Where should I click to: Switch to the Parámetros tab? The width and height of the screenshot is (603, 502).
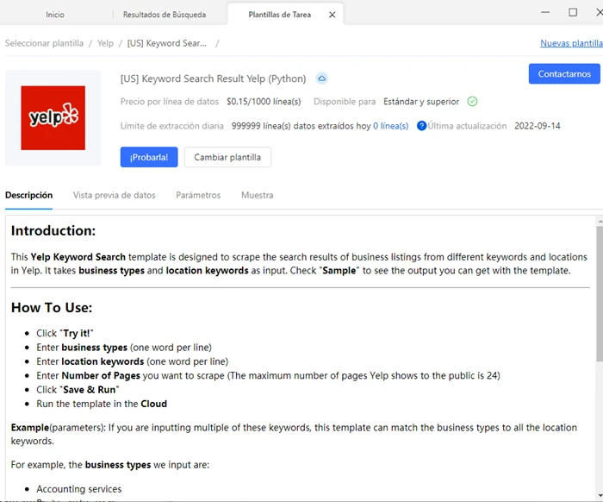coord(198,195)
